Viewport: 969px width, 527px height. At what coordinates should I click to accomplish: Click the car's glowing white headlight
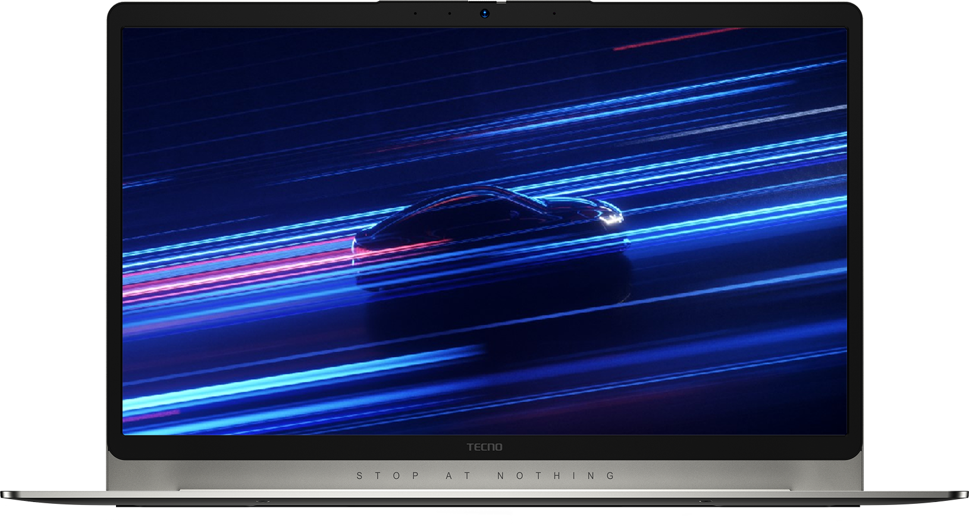pyautogui.click(x=611, y=220)
